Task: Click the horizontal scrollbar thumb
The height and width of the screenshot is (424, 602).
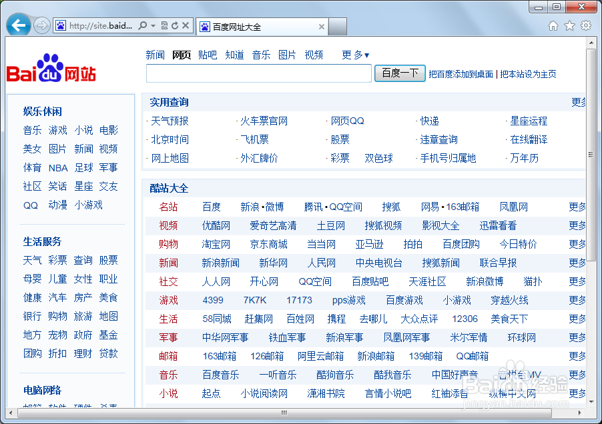Action: [284, 413]
